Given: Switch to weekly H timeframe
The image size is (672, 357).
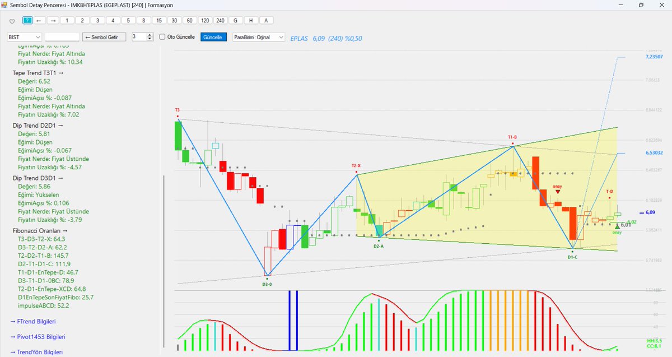Looking at the screenshot, I should [x=251, y=20].
